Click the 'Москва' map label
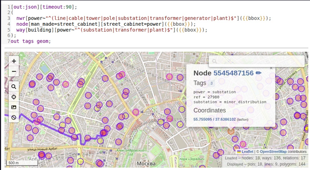This screenshot has height=170, width=310. tap(146, 164)
